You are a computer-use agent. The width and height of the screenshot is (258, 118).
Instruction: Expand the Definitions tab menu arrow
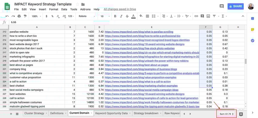pos(66,113)
